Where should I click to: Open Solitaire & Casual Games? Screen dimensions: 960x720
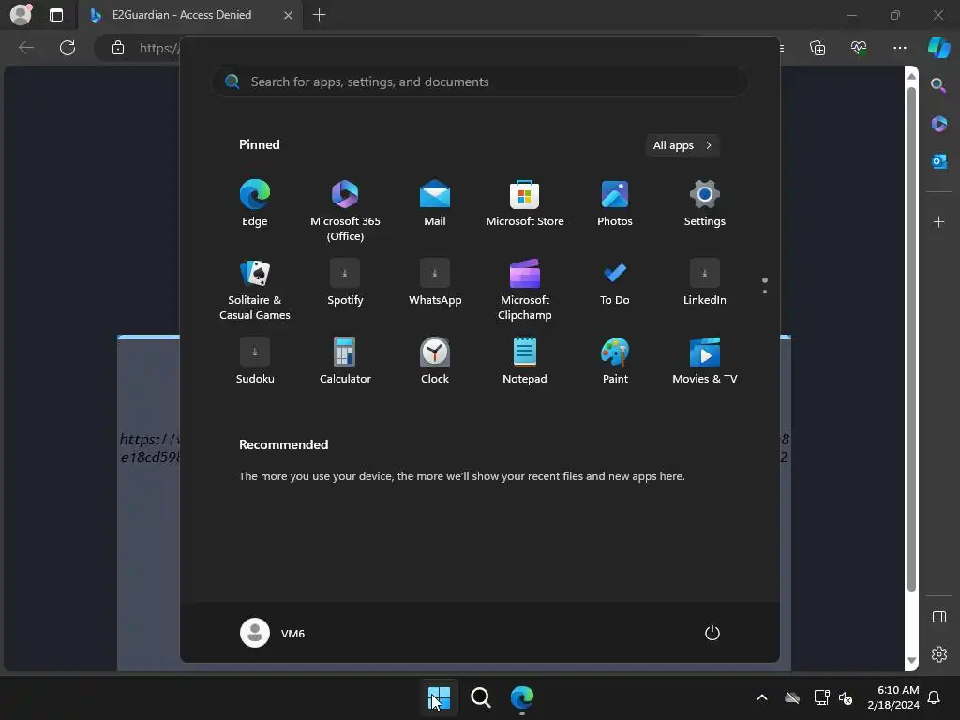point(255,289)
